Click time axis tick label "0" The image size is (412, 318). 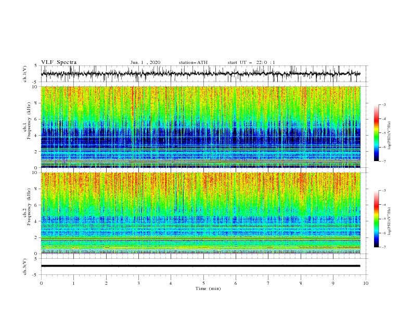[x=41, y=283]
